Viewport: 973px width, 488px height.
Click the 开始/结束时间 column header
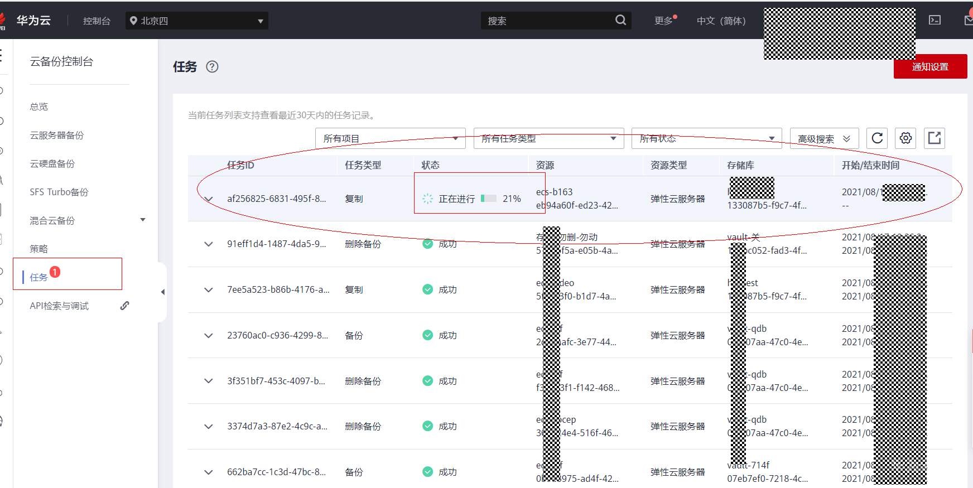(870, 165)
